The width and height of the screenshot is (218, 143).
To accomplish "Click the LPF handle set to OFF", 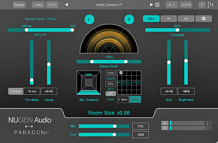I will point(72,30).
